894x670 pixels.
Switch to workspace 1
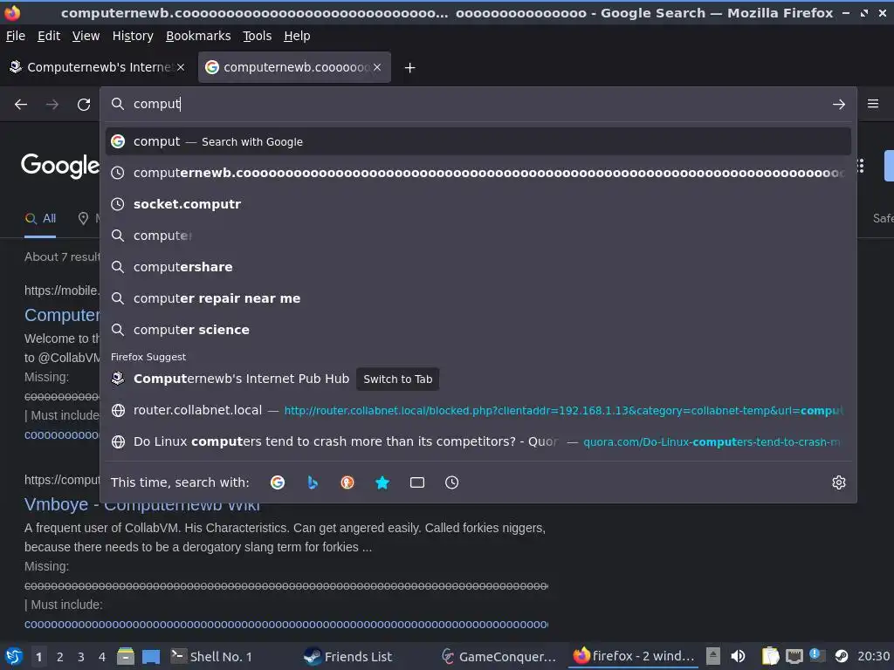click(x=38, y=657)
